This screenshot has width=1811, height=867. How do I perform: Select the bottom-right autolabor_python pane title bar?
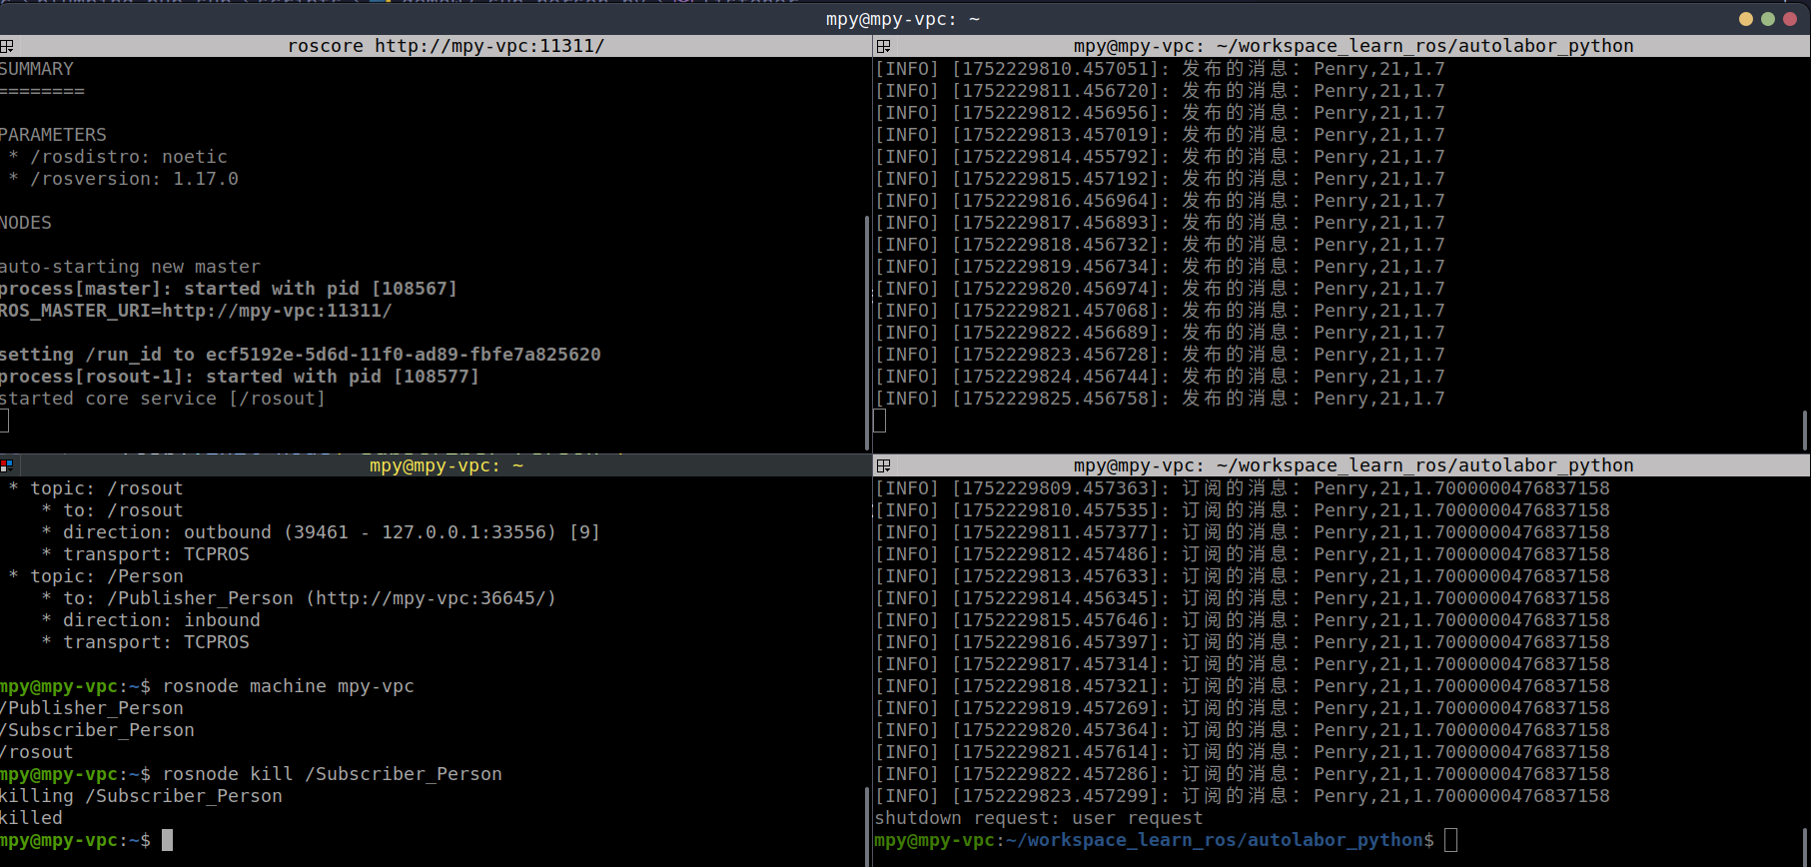click(x=1353, y=465)
